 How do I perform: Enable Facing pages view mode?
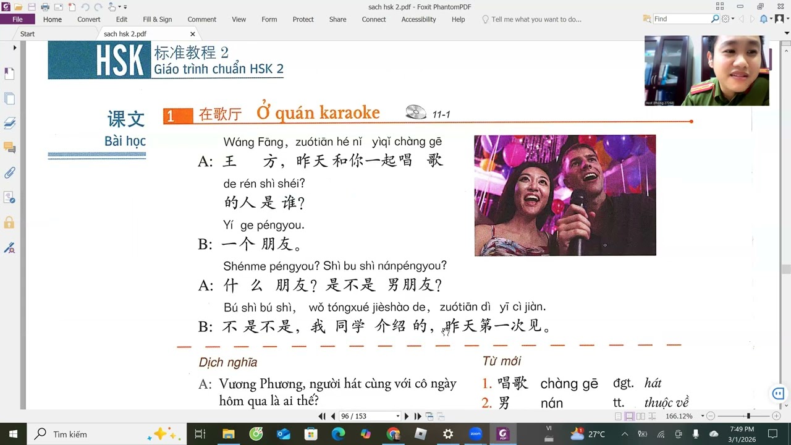point(641,416)
